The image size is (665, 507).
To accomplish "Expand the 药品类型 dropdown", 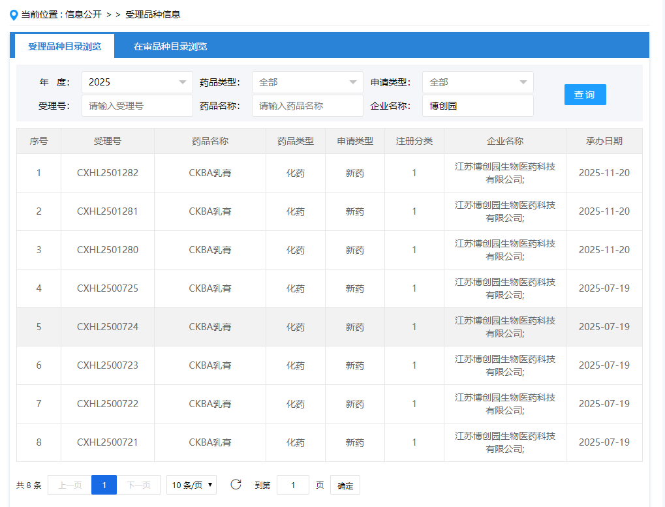I will [307, 82].
